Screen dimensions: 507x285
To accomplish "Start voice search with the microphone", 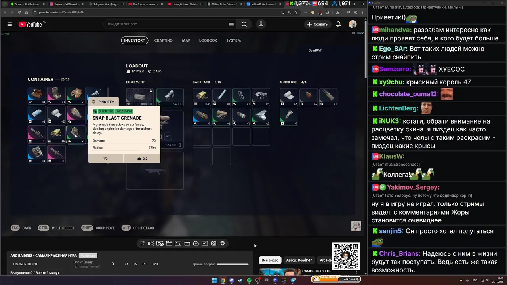I will pos(261,24).
